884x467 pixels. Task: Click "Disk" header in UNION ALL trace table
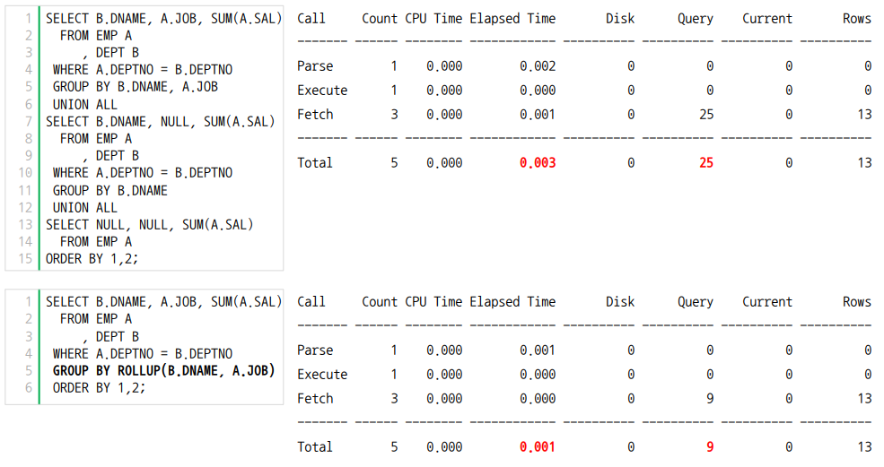[620, 19]
